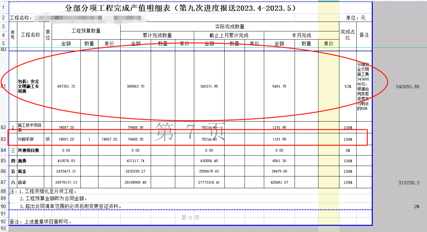
Task: Click the yellow highlighted 单价 header cell
Action: [x=328, y=43]
